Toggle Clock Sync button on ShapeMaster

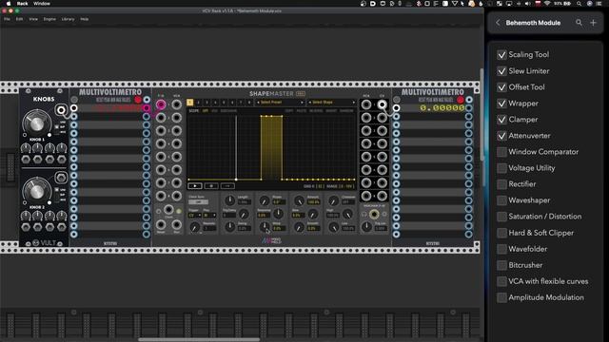tap(198, 202)
